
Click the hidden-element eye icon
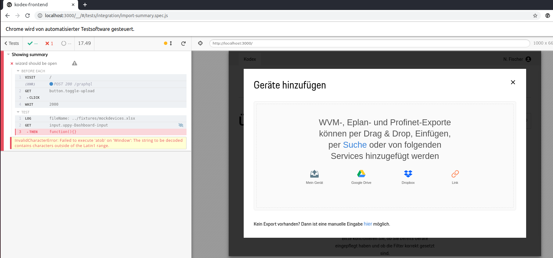[x=181, y=125]
